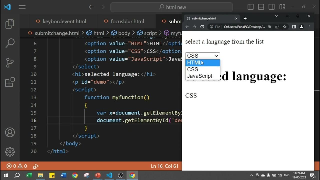Toggle the bottom panel layout icon
This screenshot has height=180, width=320.
pyautogui.click(x=261, y=7)
